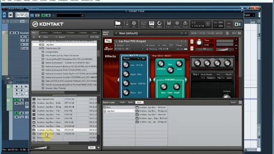274x154 pixels.
Task: Expand the Jay Bass folder in the tree
Action: point(40,44)
